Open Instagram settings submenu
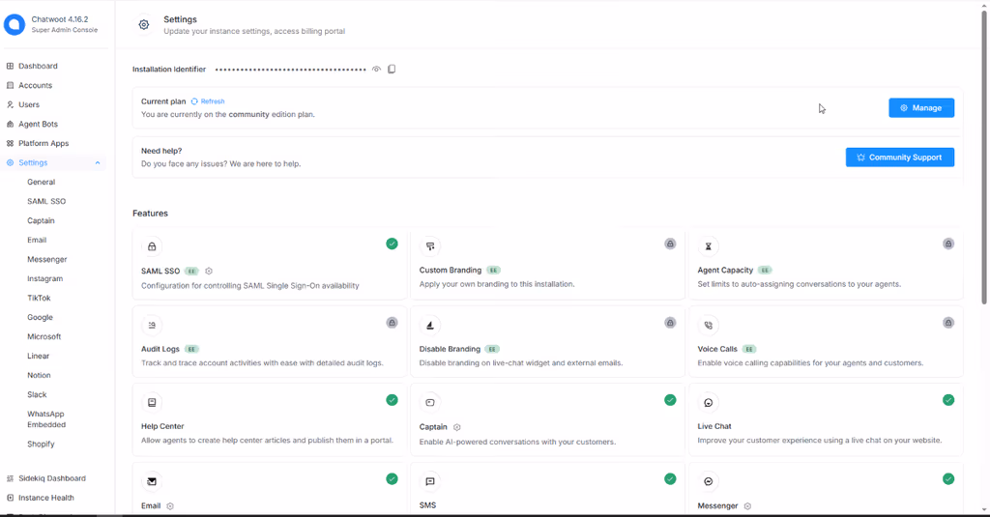Screen dimensions: 990x517 pyautogui.click(x=44, y=278)
